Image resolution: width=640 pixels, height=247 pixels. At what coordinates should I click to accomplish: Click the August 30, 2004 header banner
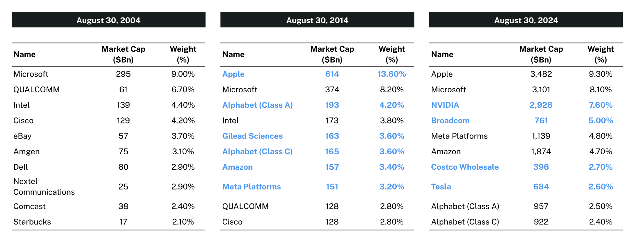108,20
